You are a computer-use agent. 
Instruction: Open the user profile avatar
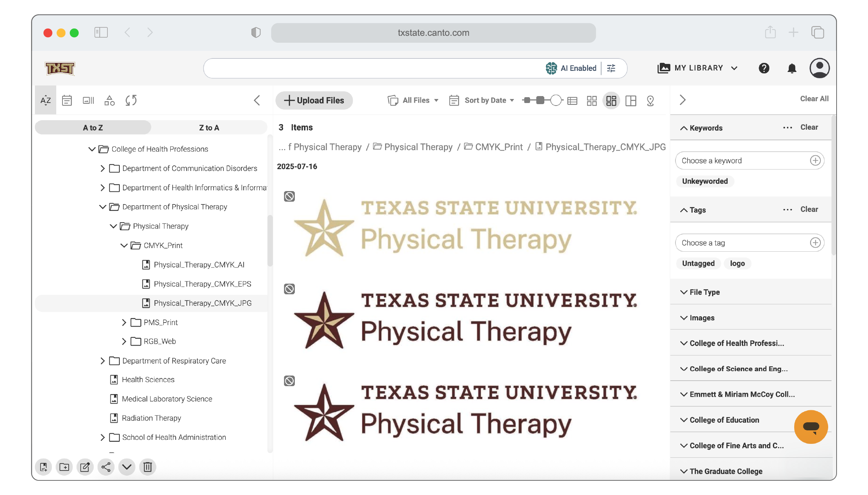[x=819, y=68]
